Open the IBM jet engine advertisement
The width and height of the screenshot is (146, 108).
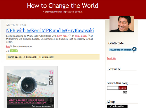[31, 89]
